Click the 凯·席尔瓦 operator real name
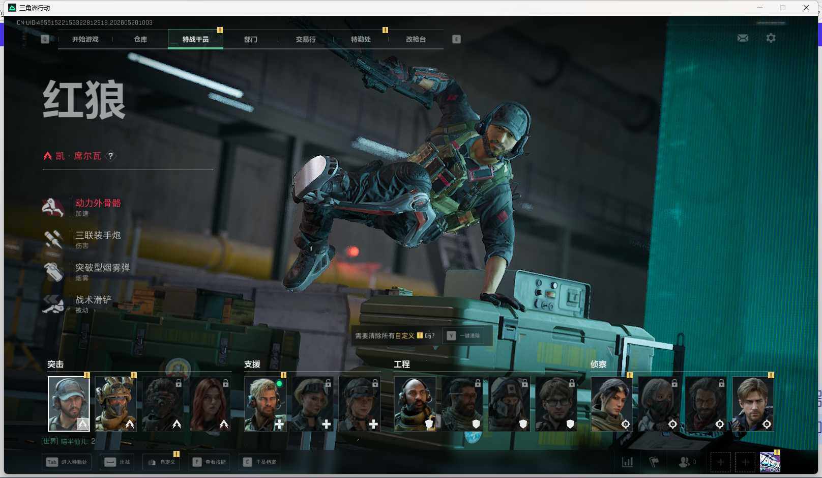 pyautogui.click(x=78, y=156)
